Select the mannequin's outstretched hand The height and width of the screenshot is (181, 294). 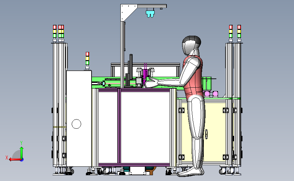152,83
